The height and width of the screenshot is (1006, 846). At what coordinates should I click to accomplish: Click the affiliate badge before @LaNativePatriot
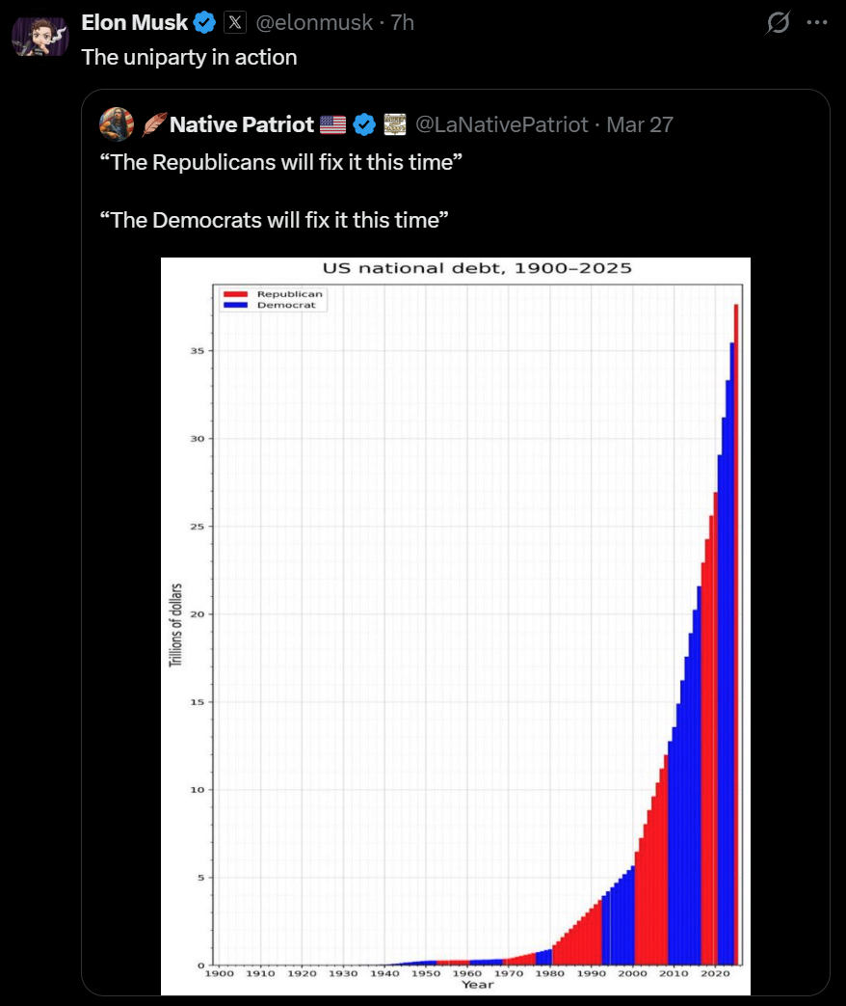tap(395, 123)
